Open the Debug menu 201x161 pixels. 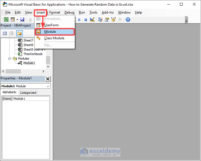pyautogui.click(x=69, y=12)
